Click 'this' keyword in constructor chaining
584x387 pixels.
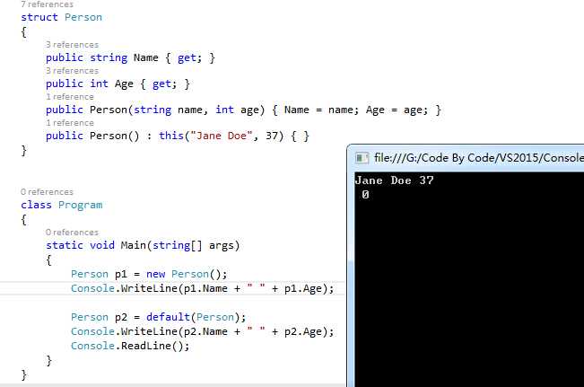click(171, 136)
